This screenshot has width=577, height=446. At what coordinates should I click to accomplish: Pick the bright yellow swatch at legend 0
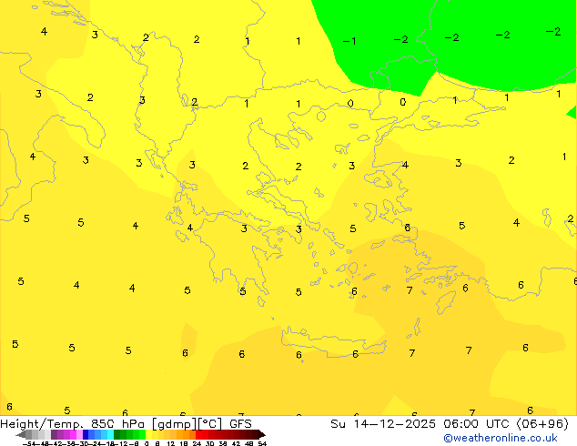pyautogui.click(x=148, y=434)
